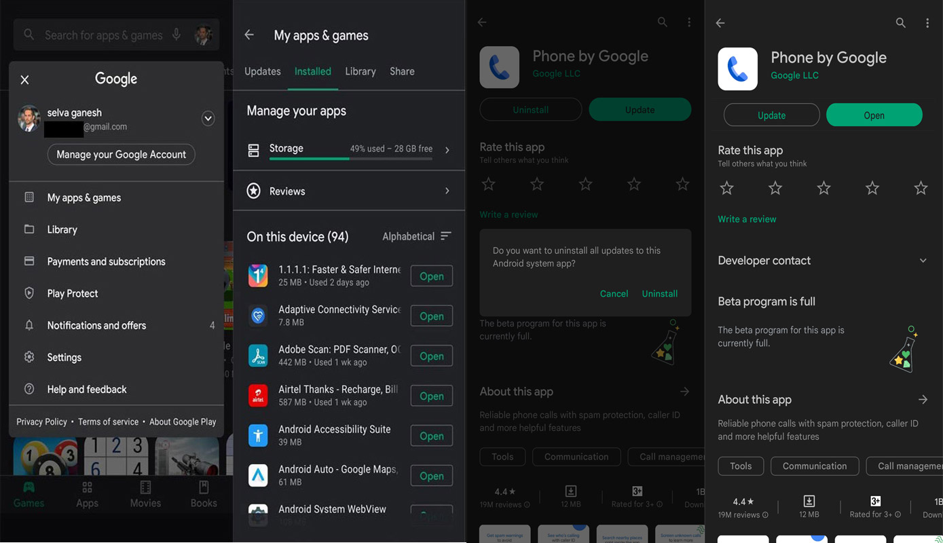The width and height of the screenshot is (943, 543).
Task: Expand the Storage row chevron
Action: tap(447, 150)
